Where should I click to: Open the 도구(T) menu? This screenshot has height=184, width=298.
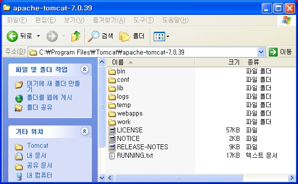point(143,20)
